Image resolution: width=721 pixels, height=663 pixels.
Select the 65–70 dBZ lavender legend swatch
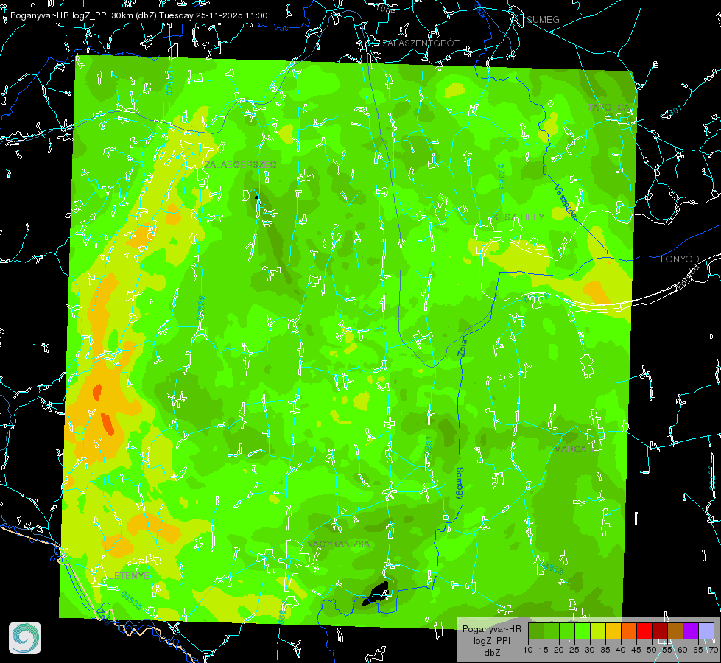pos(706,631)
